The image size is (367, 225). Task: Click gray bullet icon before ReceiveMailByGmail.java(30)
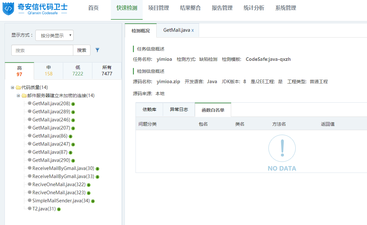coord(30,168)
